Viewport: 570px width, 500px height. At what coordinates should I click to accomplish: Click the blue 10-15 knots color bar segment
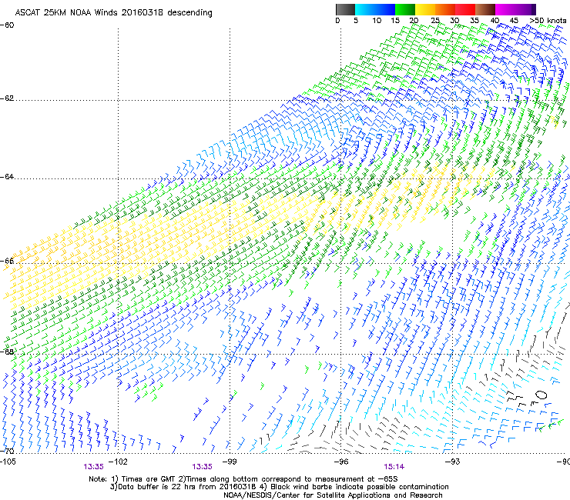point(385,9)
